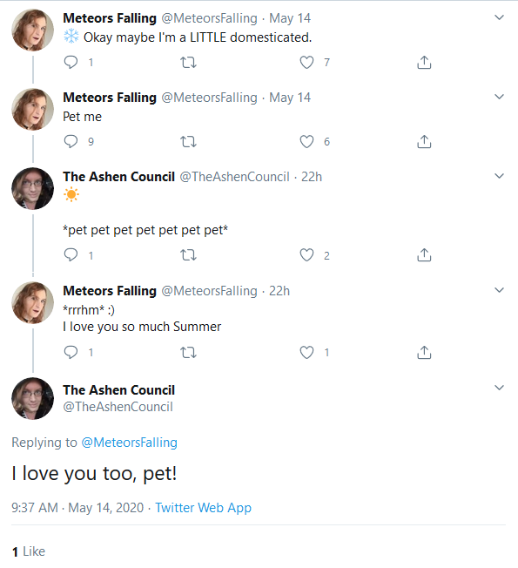Share the 'I love you so much Summer' tweet
This screenshot has width=518, height=568.
tap(424, 353)
